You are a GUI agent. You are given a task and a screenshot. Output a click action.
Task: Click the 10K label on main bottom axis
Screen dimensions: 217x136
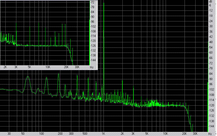point(165,134)
